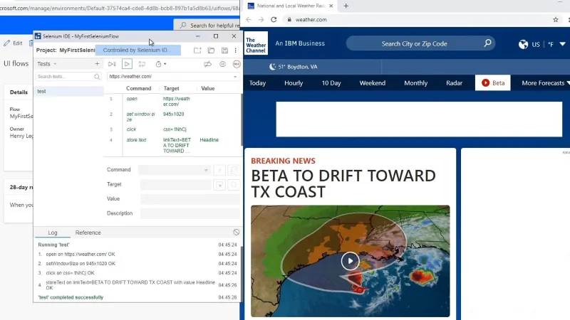Open the Monthly forecast tab
Viewport: 570px width, 320px height.
tap(415, 83)
